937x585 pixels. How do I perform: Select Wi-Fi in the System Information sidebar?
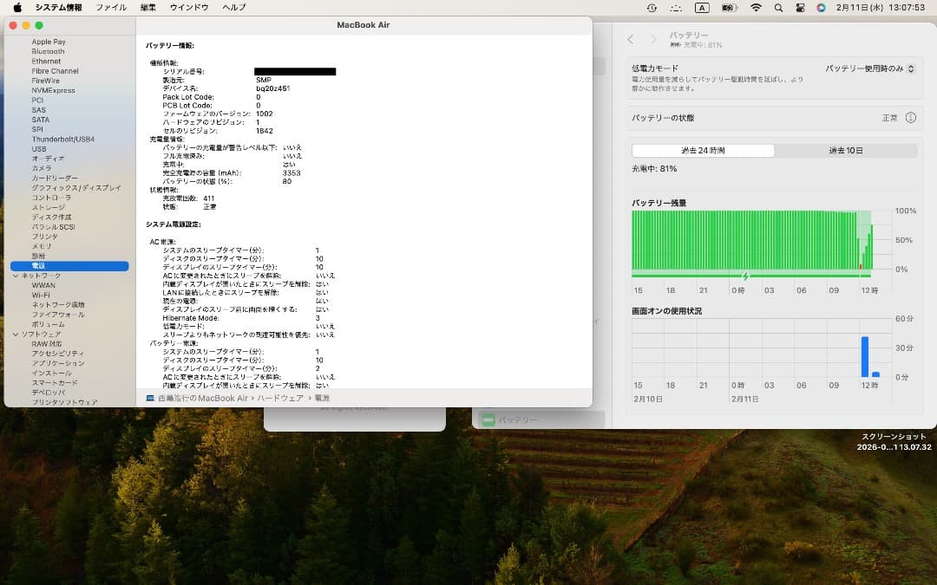pyautogui.click(x=41, y=295)
